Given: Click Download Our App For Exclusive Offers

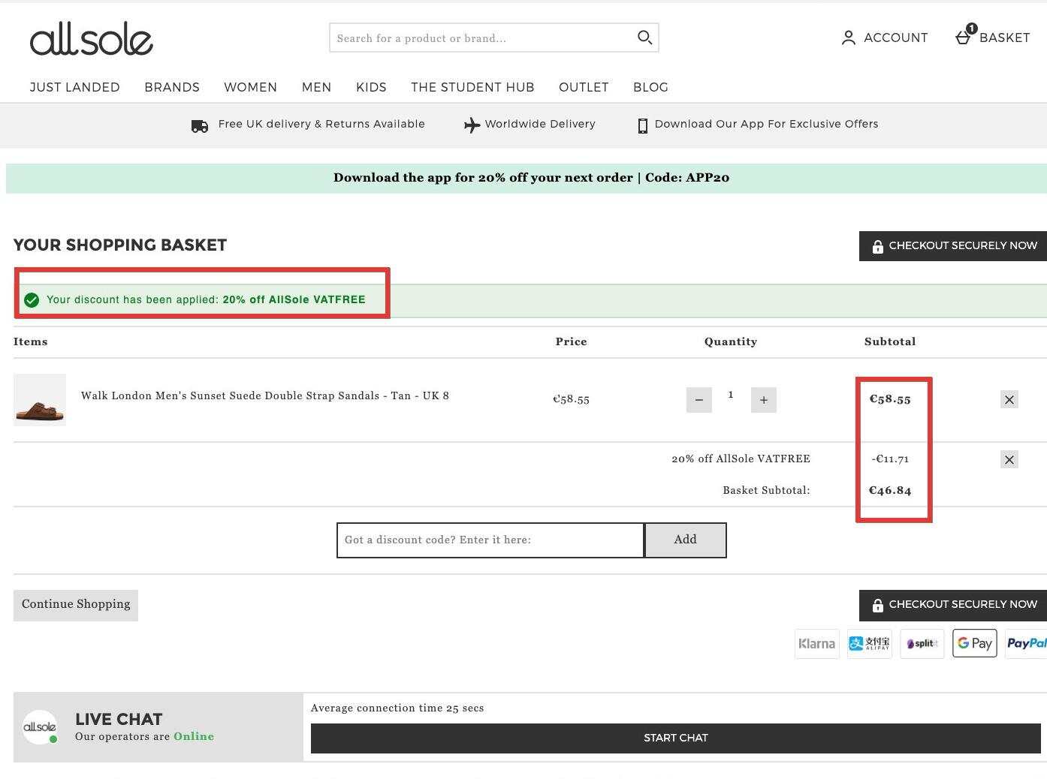Looking at the screenshot, I should (x=766, y=124).
